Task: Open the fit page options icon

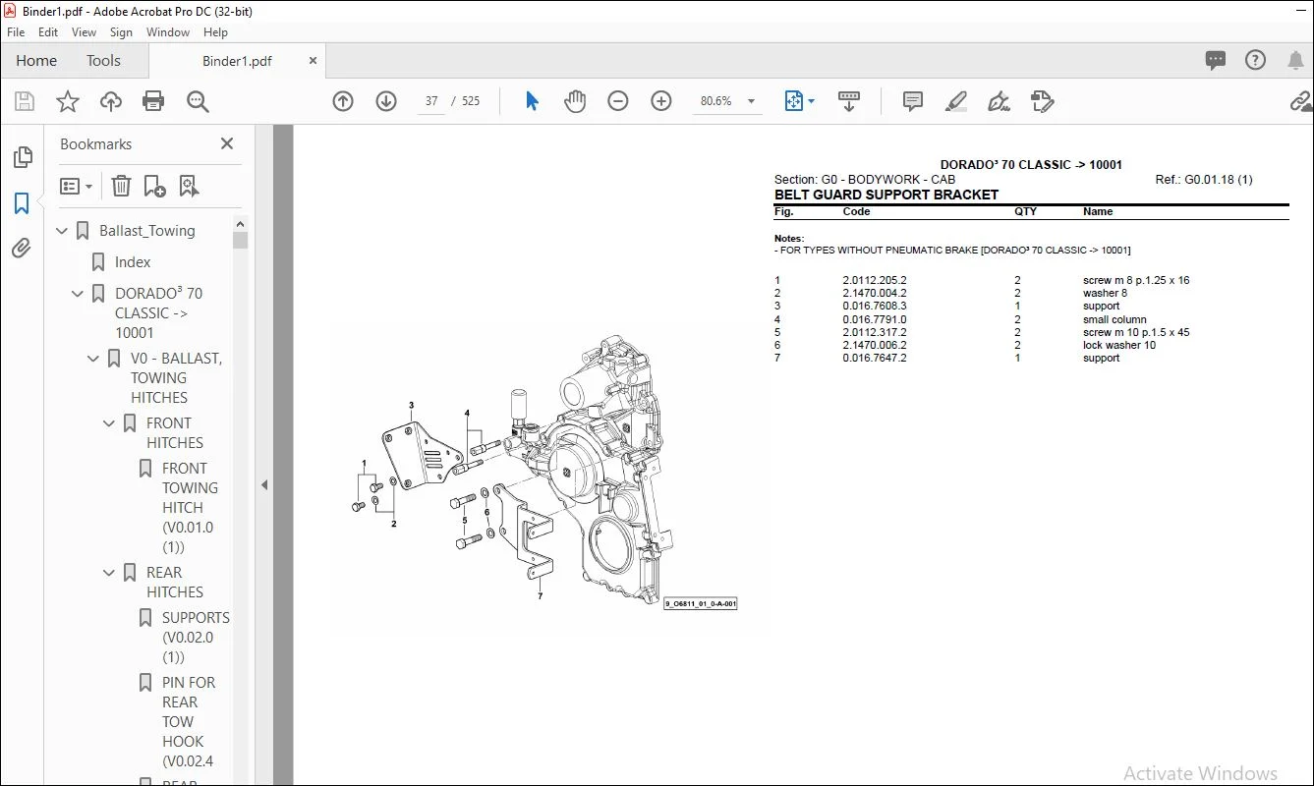Action: [794, 101]
